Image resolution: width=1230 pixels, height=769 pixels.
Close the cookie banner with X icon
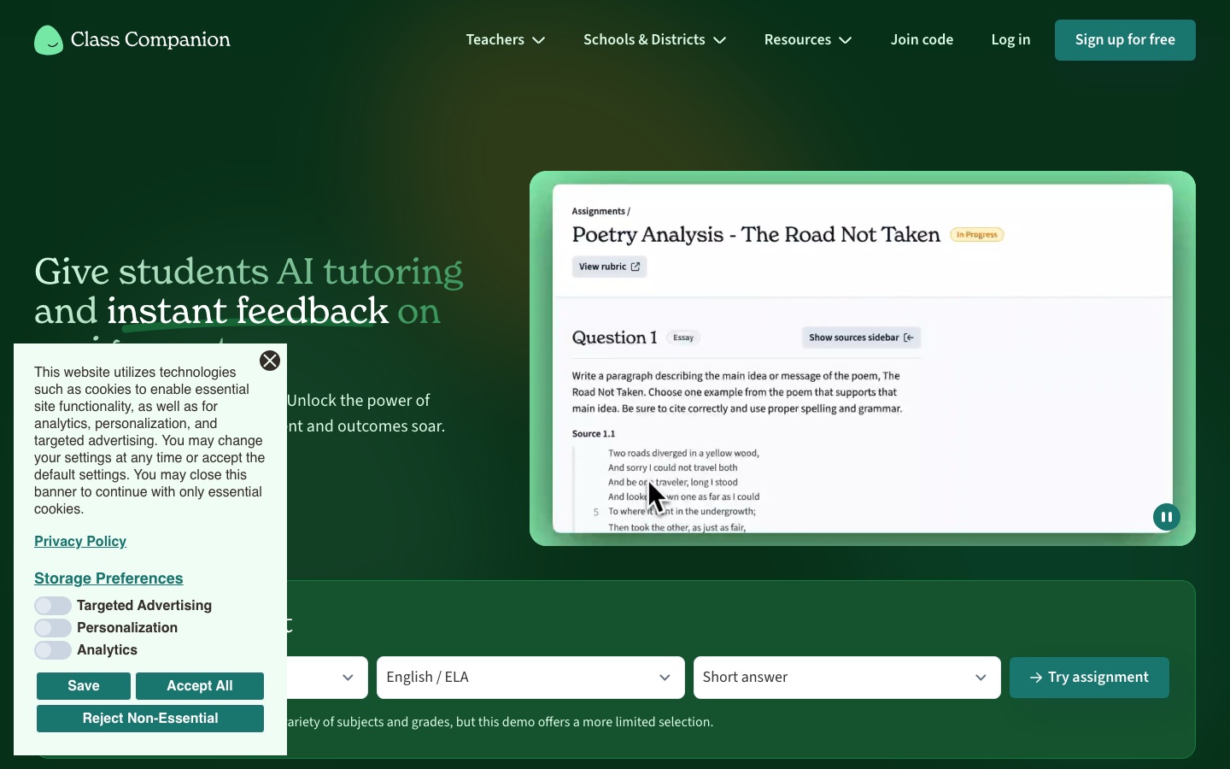[270, 361]
